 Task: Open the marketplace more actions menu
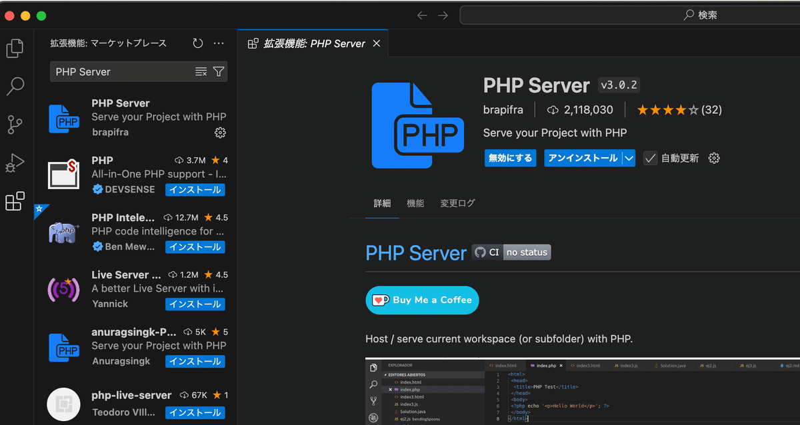tap(219, 43)
